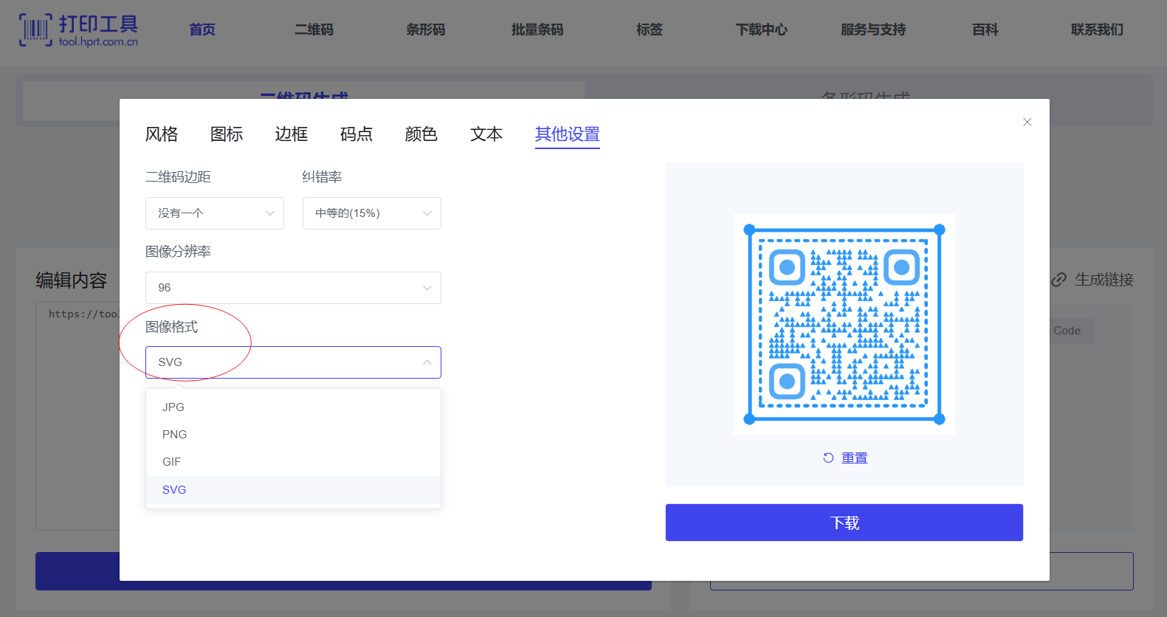This screenshot has width=1167, height=617.
Task: Open the 文本 tab
Action: point(486,134)
